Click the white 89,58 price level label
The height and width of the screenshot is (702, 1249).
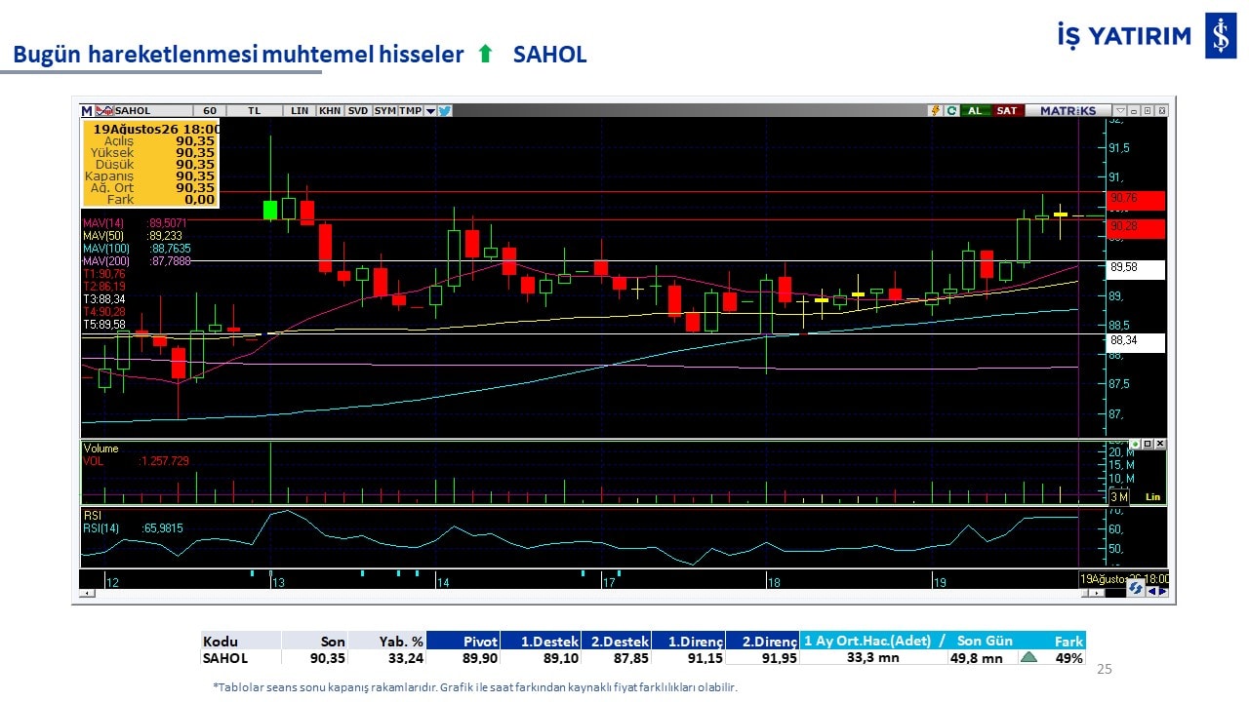(x=1136, y=269)
